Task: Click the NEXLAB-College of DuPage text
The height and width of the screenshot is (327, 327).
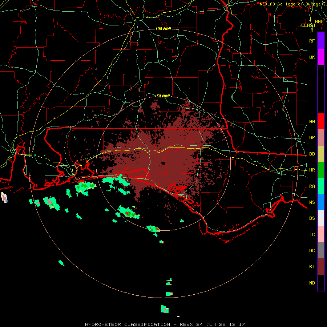Action: [x=290, y=4]
